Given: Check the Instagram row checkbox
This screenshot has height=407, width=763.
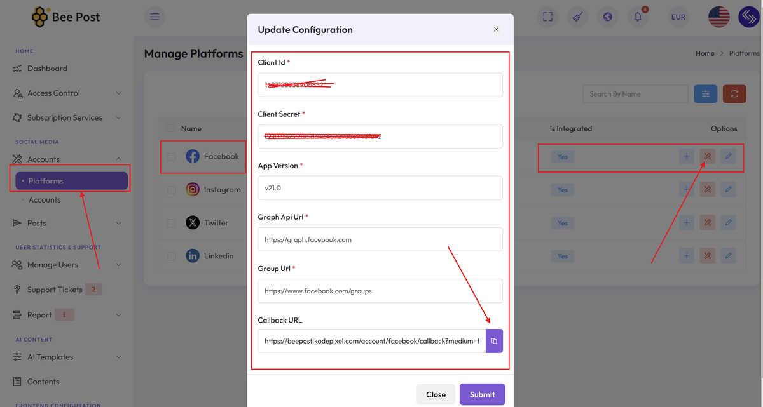Looking at the screenshot, I should (172, 190).
